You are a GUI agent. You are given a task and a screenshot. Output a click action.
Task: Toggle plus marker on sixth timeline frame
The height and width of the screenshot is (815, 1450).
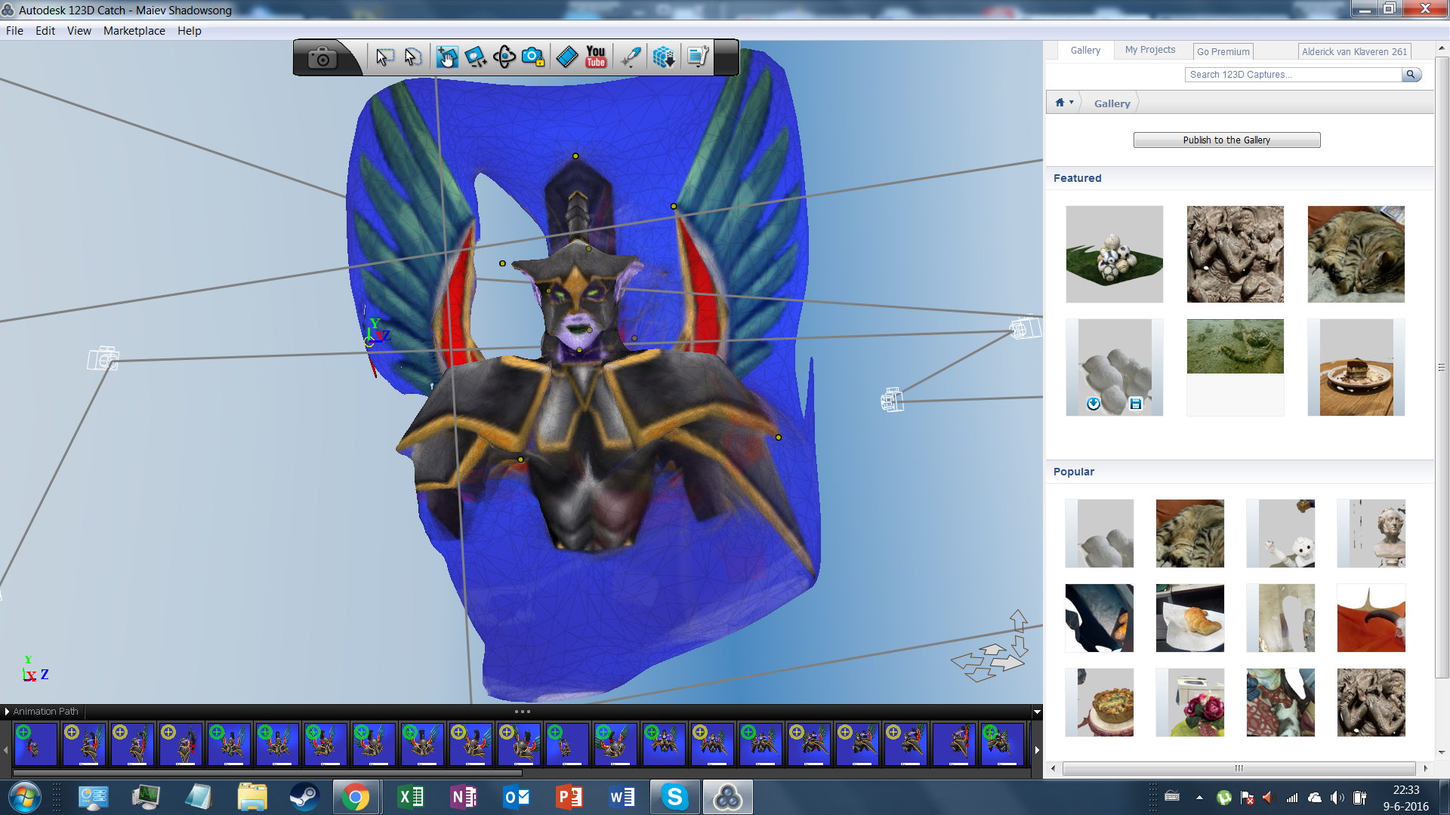point(265,732)
